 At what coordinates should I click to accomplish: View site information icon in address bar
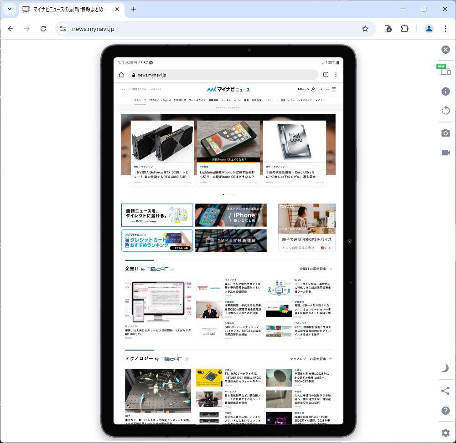63,29
